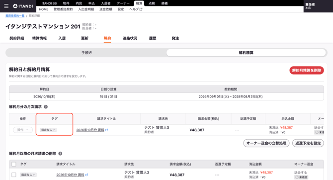
Task: Switch to 入居 tab
Action: (x=62, y=38)
